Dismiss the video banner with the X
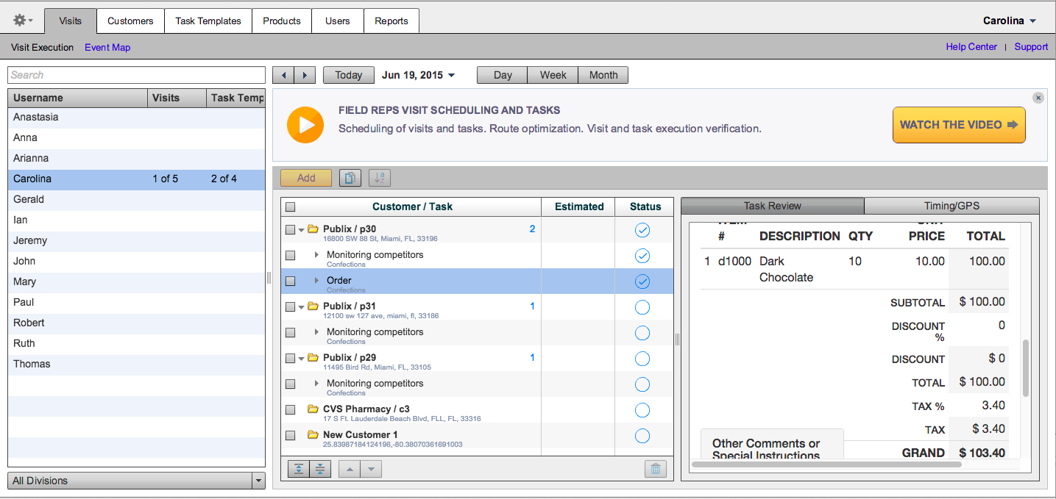 point(1038,98)
